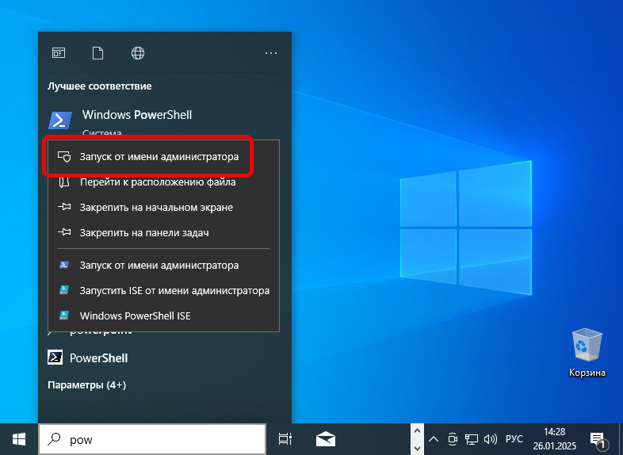
Task: Expand the hidden system tray icons chevron
Action: click(x=434, y=439)
